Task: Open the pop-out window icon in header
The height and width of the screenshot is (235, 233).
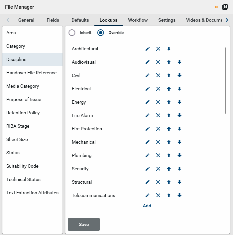Action: (225, 7)
